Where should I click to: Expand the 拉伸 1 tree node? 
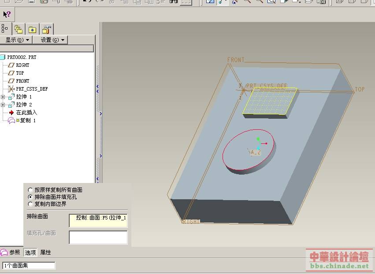click(3, 97)
